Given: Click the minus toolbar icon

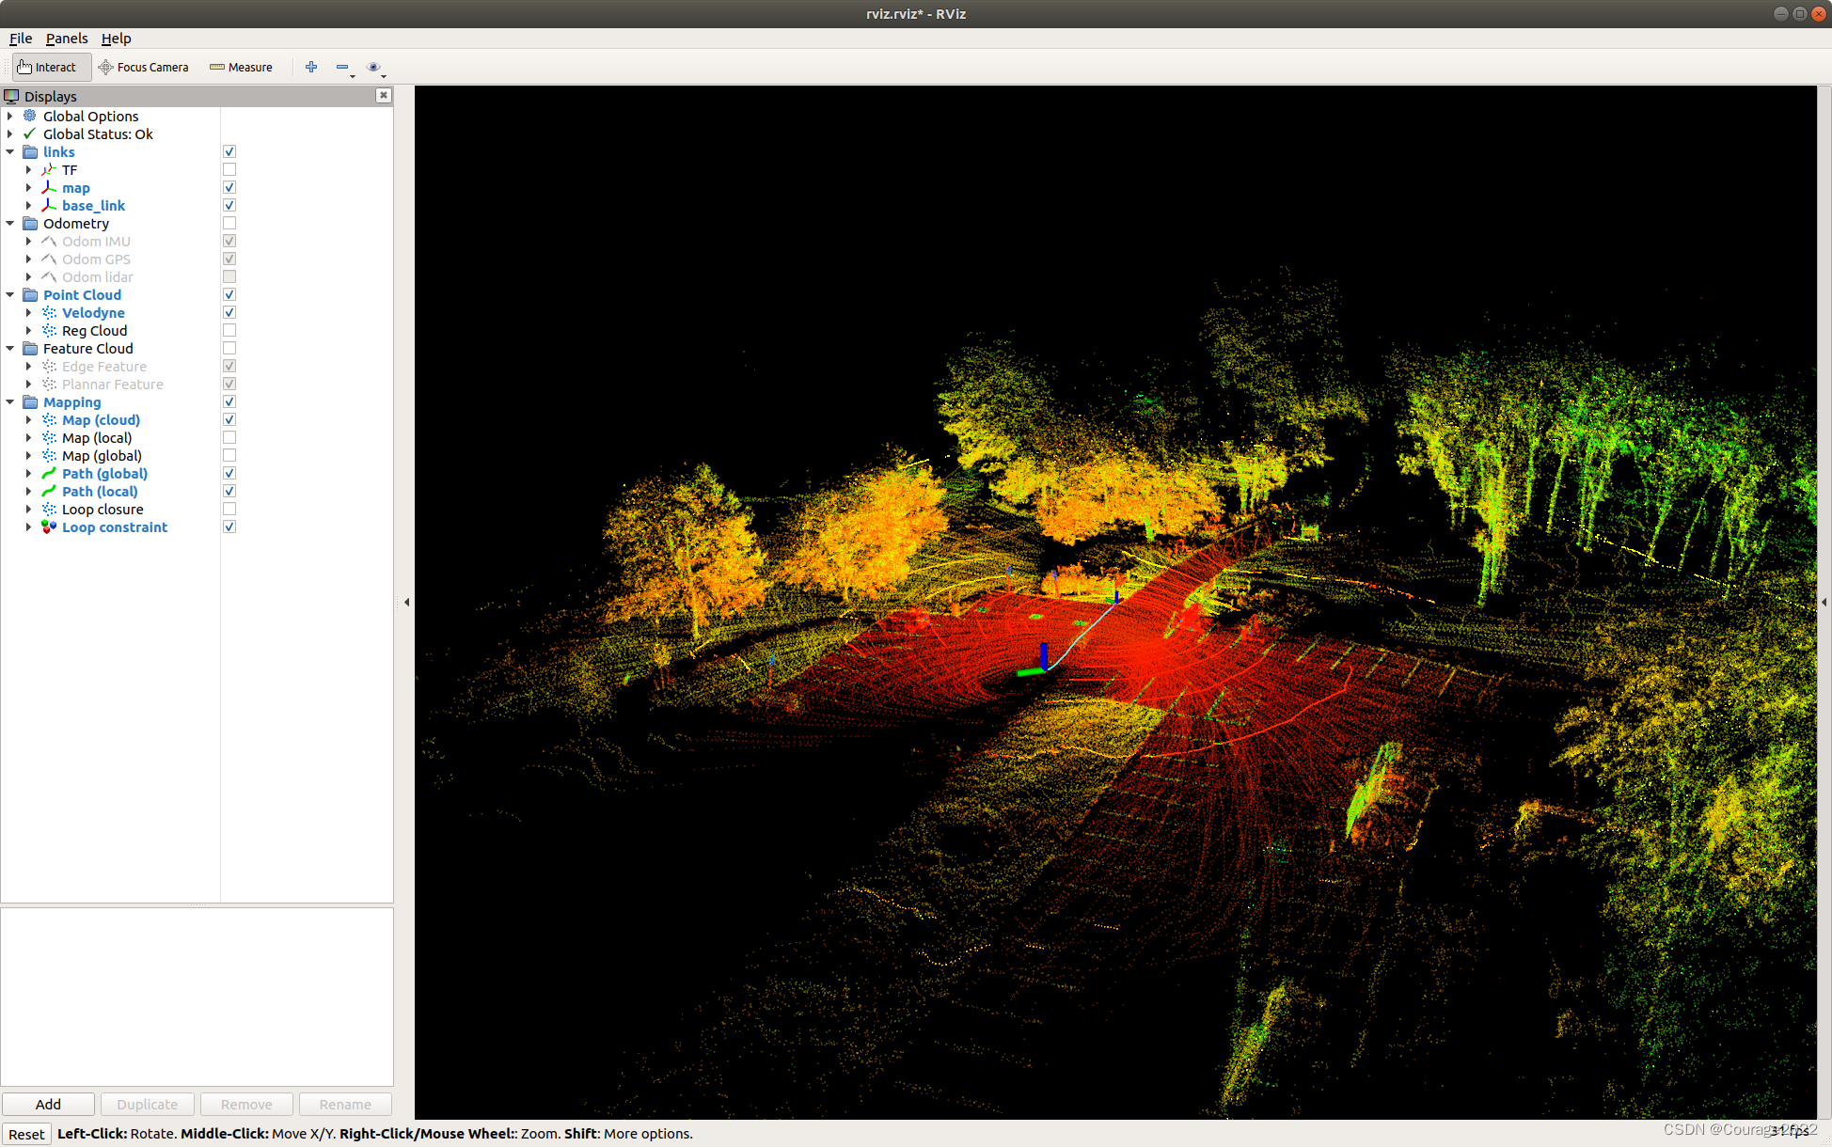Looking at the screenshot, I should click(342, 67).
